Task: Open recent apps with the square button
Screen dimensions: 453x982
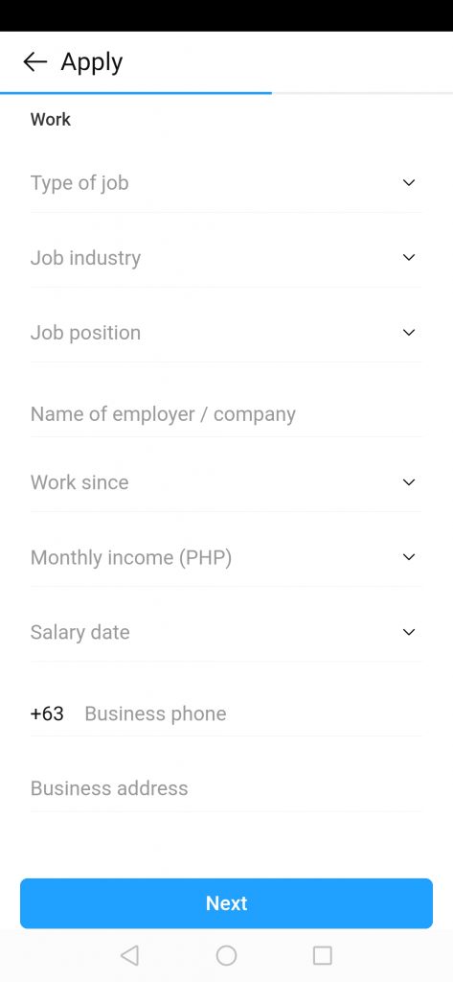Action: (322, 955)
